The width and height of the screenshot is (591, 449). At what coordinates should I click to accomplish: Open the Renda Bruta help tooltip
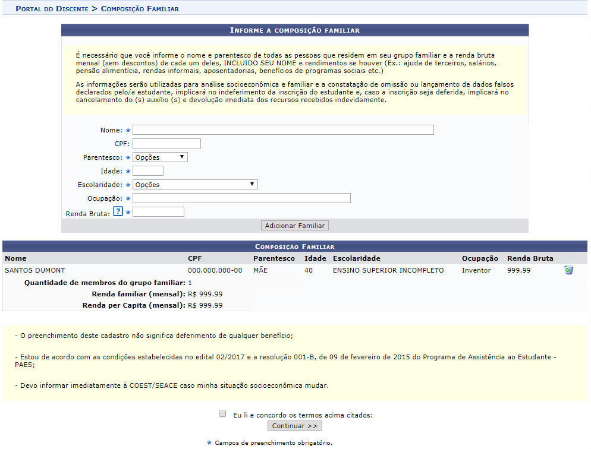117,211
